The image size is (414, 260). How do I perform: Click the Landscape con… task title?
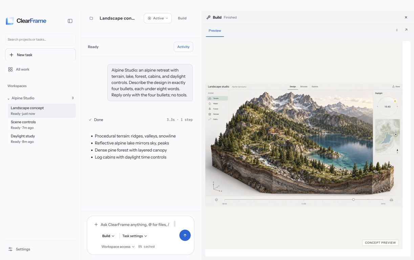pyautogui.click(x=117, y=18)
